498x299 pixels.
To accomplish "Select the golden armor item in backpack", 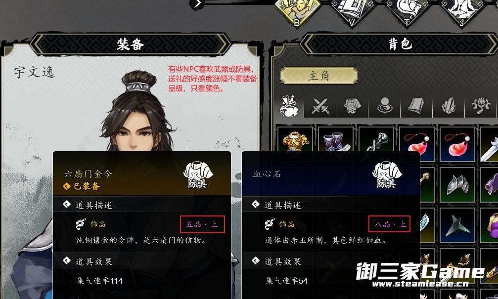I will click(x=295, y=139).
